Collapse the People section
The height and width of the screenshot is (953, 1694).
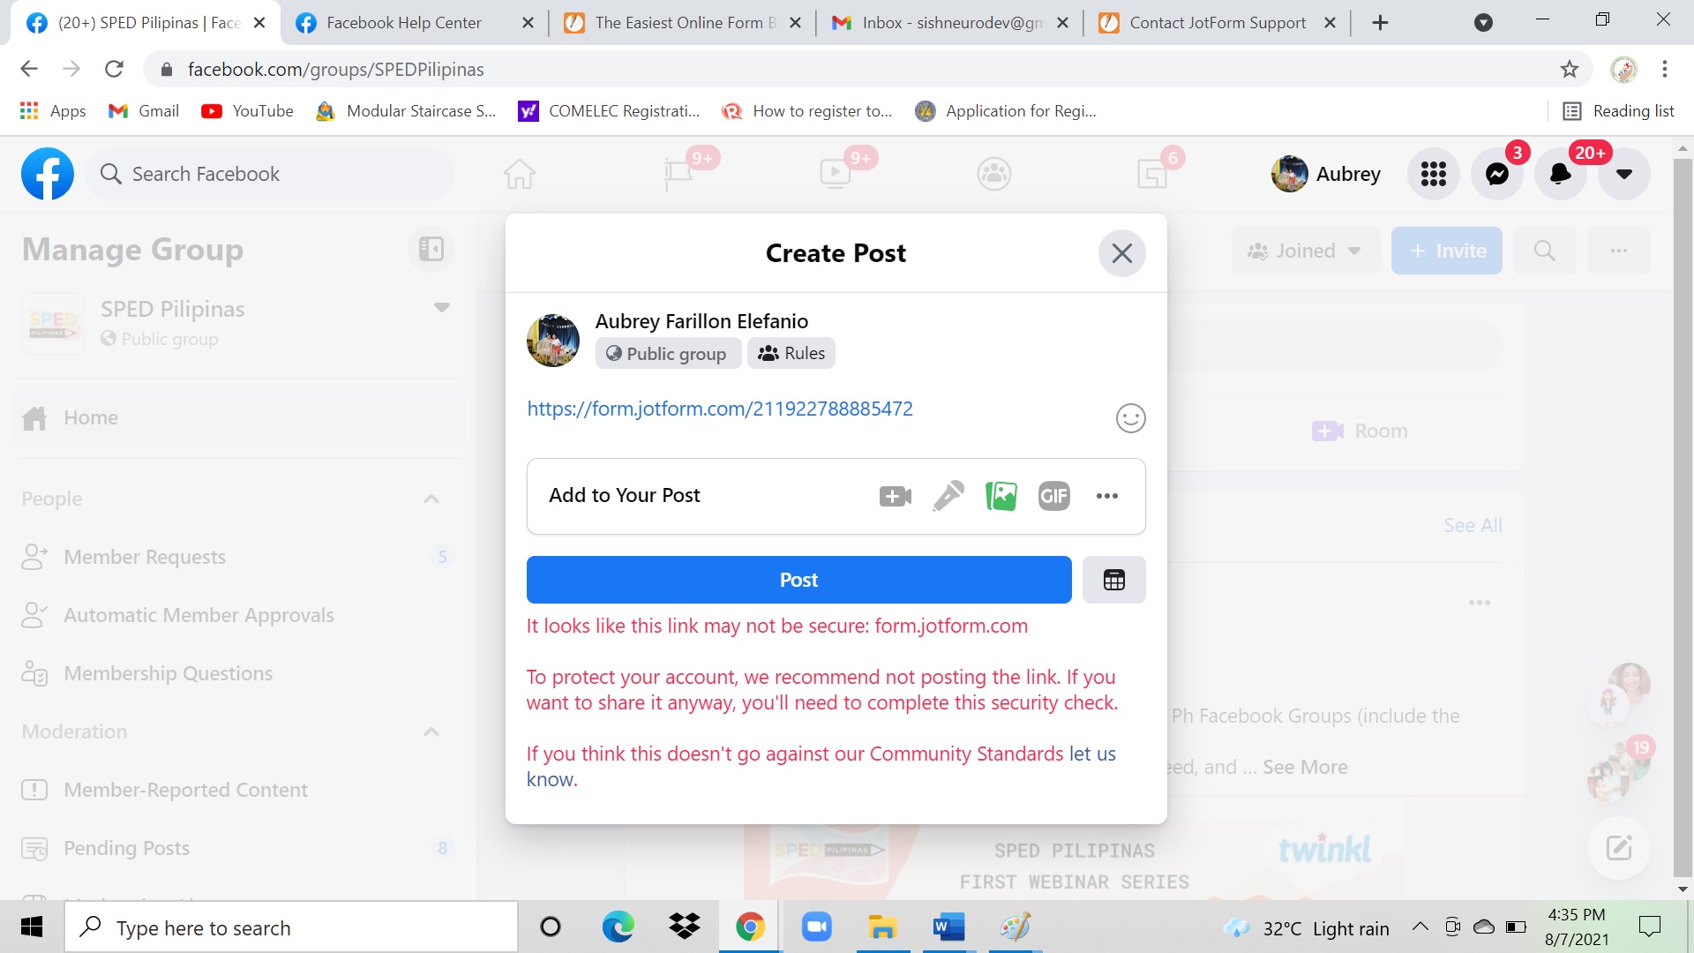click(431, 499)
